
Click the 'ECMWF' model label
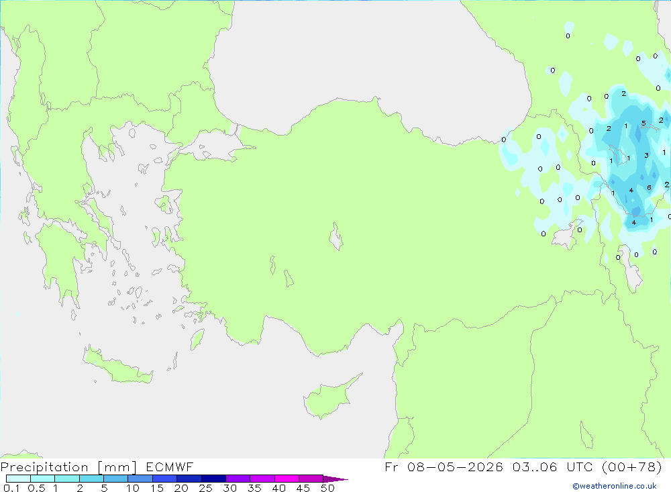click(x=170, y=466)
